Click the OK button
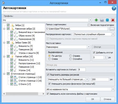118x104 pixels. [x=93, y=99]
